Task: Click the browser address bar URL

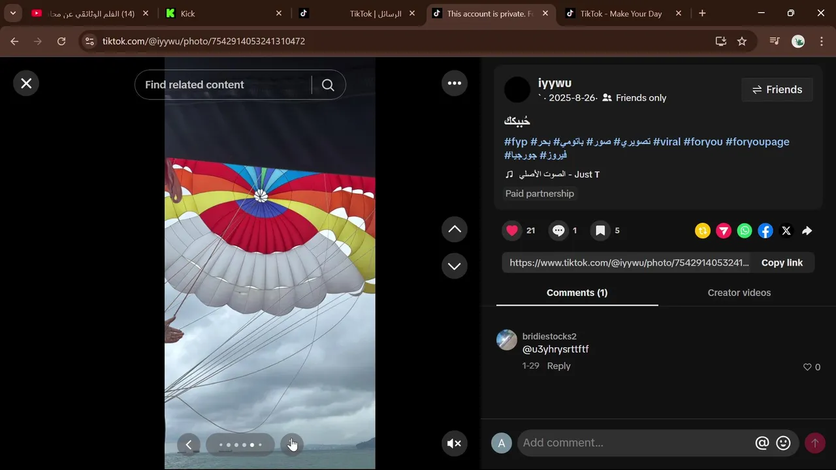Action: pos(204,41)
